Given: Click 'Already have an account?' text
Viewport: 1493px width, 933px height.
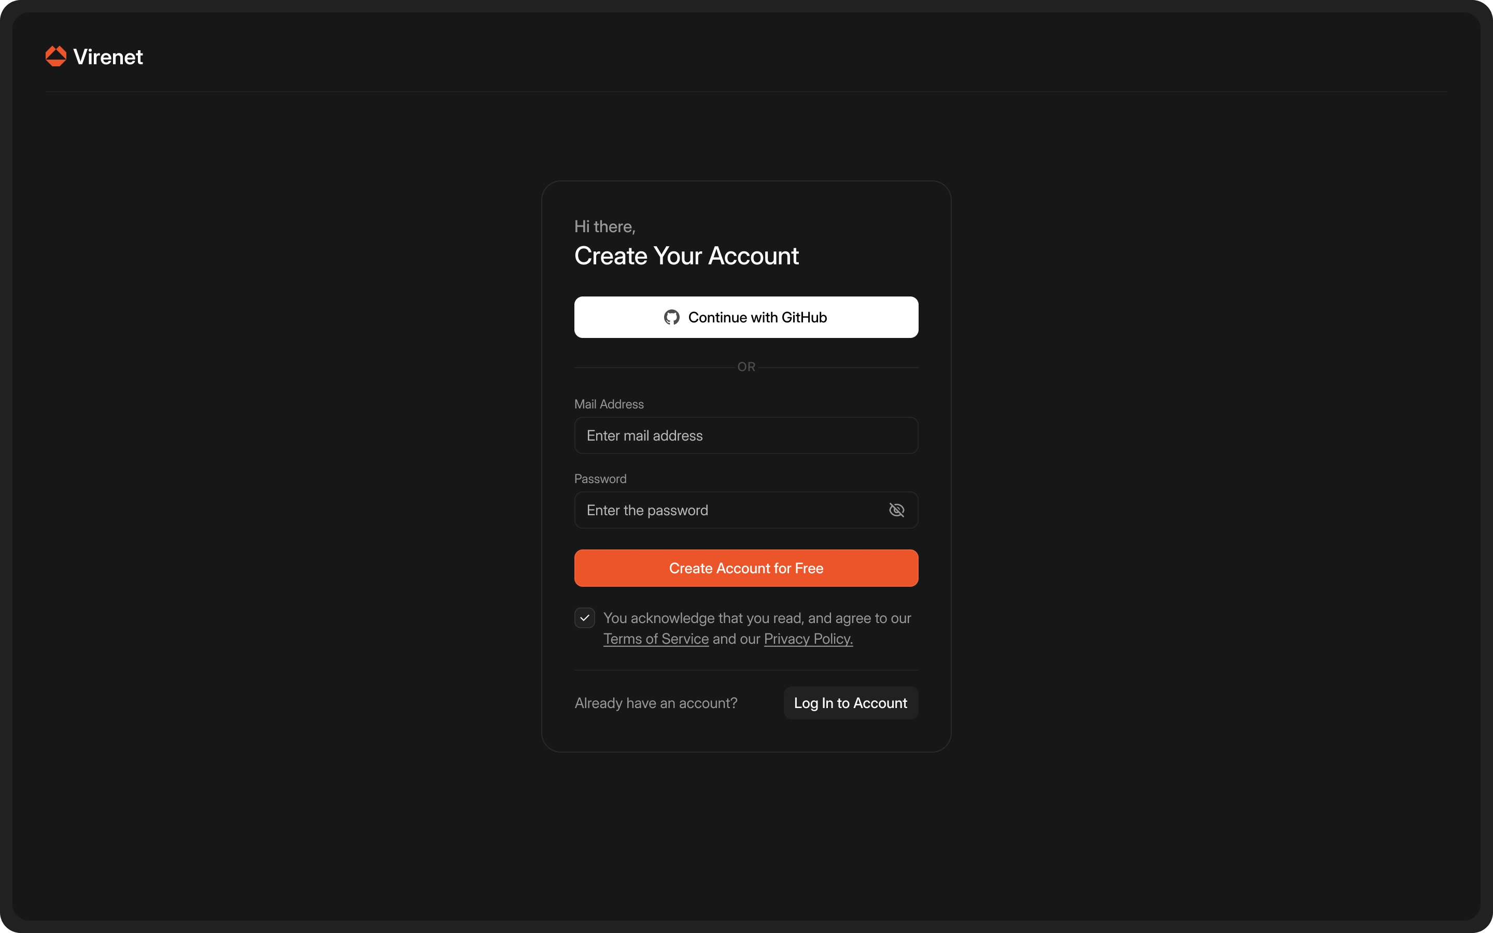Looking at the screenshot, I should 655,703.
